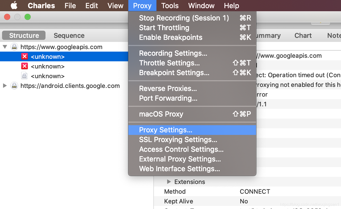
Task: Expand the android.clients.google.com host node
Action: [5, 86]
